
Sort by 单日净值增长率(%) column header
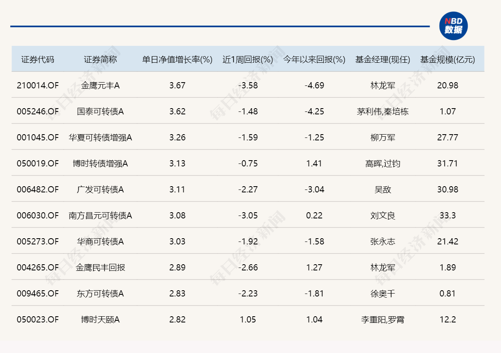click(177, 59)
